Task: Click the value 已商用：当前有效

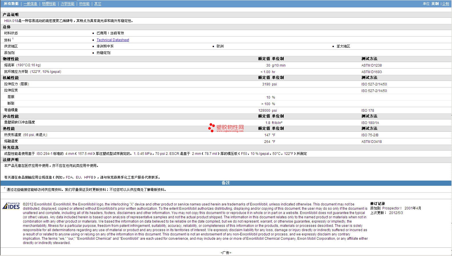Action: coord(110,33)
